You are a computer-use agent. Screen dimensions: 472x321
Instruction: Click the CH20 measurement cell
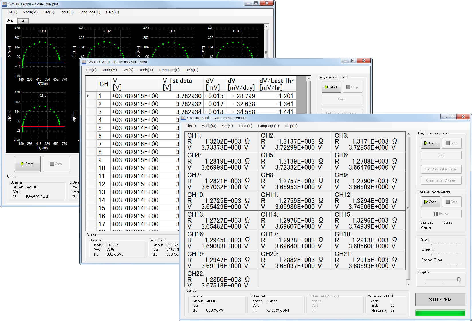click(295, 260)
